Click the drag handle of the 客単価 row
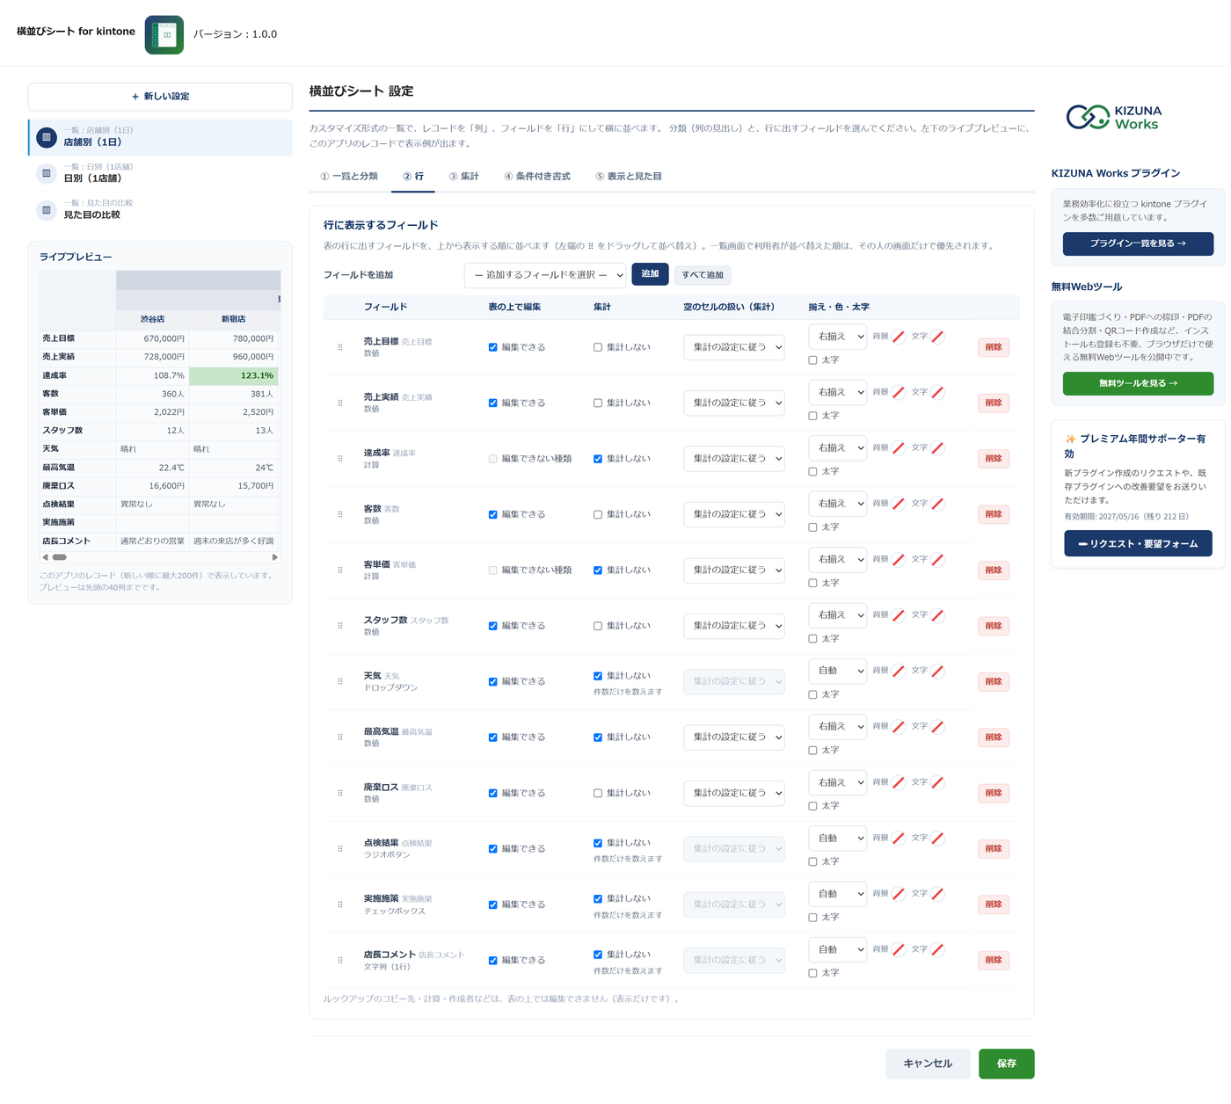Screen dimensions: 1231x1104 coord(340,570)
